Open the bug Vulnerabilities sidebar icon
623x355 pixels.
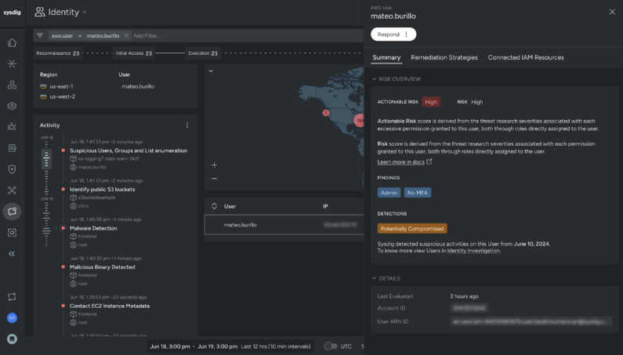12,127
